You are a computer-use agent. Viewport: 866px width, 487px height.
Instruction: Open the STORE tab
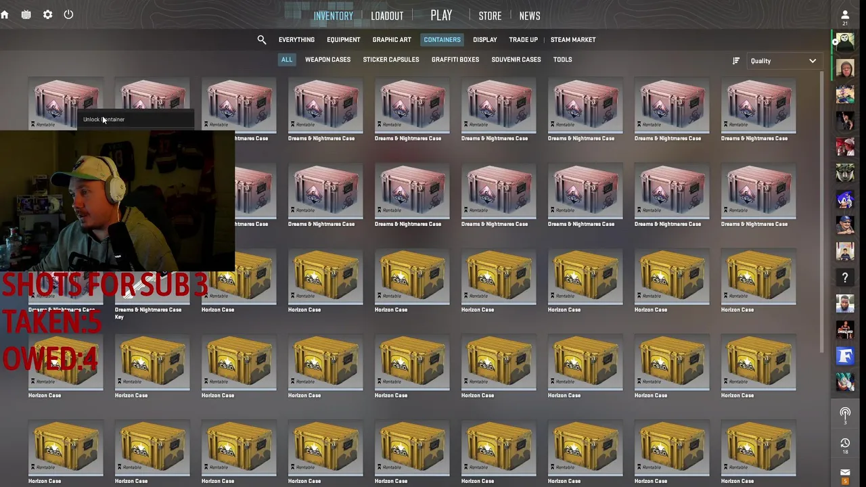[490, 16]
